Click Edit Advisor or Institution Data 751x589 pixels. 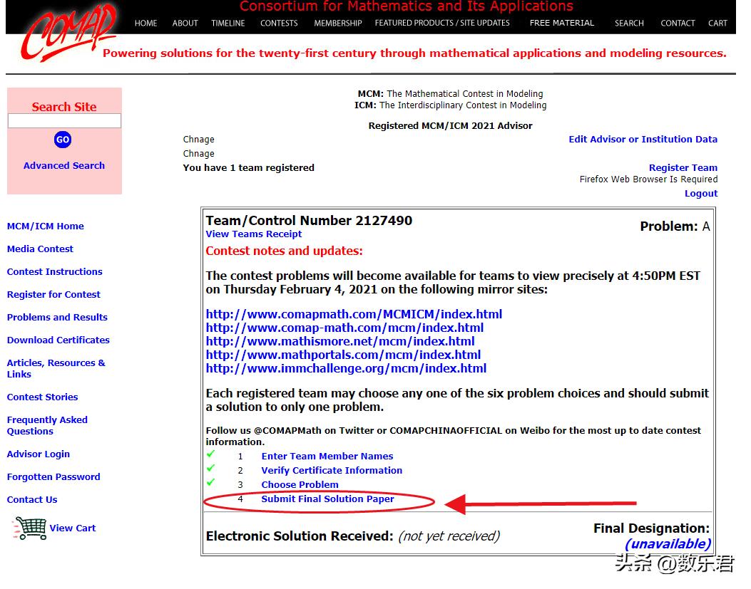click(x=643, y=140)
